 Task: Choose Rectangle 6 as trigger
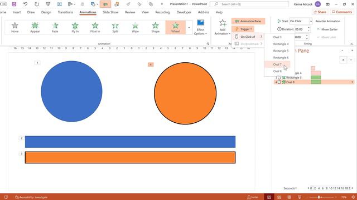[x=281, y=58]
